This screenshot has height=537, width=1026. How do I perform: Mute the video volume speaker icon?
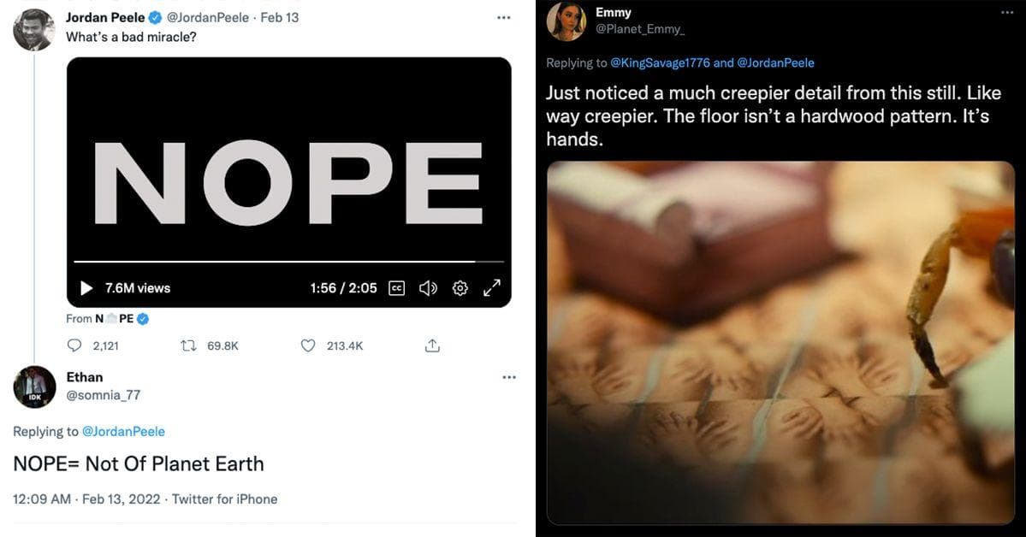coord(428,288)
